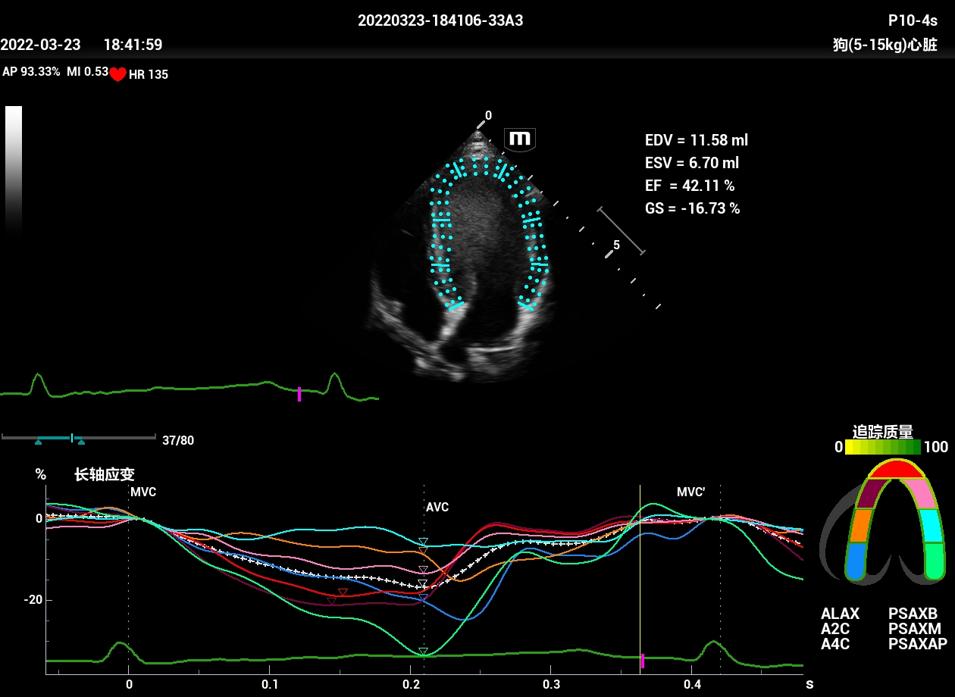Click the HR 135 value
The width and height of the screenshot is (955, 697).
(149, 74)
